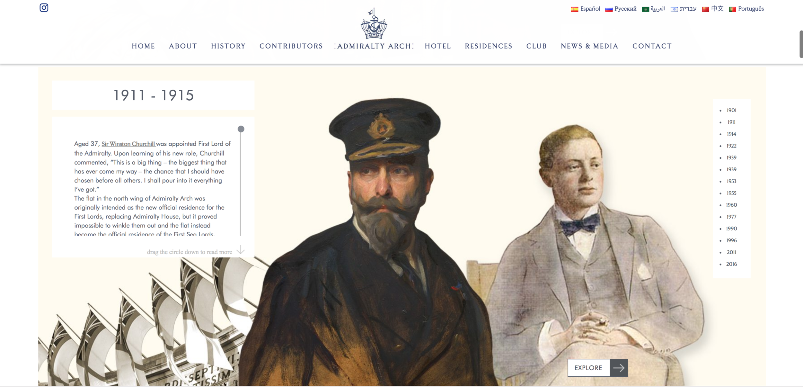803x387 pixels.
Task: Open the History menu item
Action: (x=228, y=46)
